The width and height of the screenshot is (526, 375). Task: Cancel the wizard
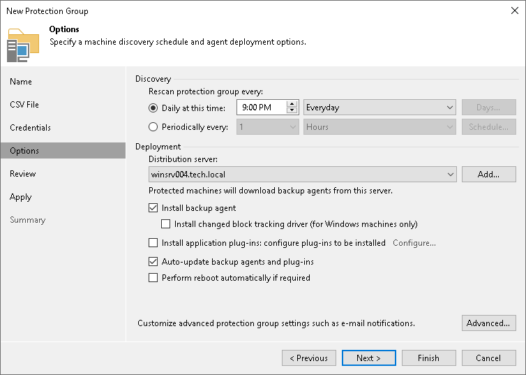click(489, 358)
